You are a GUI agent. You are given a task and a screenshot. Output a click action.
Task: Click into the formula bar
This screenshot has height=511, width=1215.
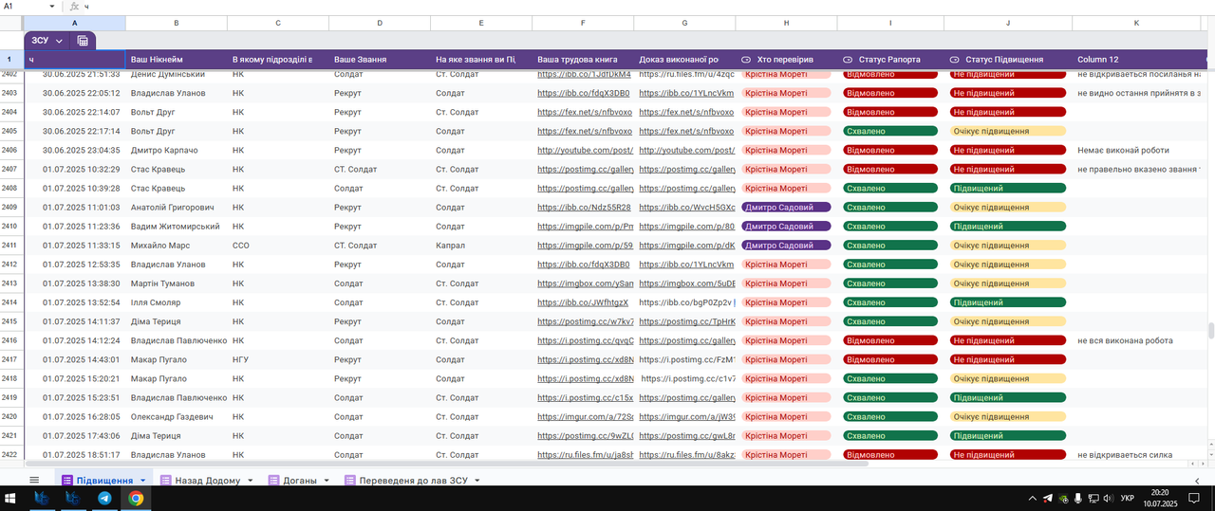(x=645, y=6)
